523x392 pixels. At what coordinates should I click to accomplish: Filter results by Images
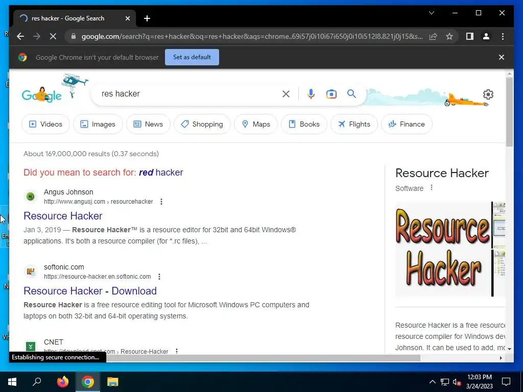[98, 124]
